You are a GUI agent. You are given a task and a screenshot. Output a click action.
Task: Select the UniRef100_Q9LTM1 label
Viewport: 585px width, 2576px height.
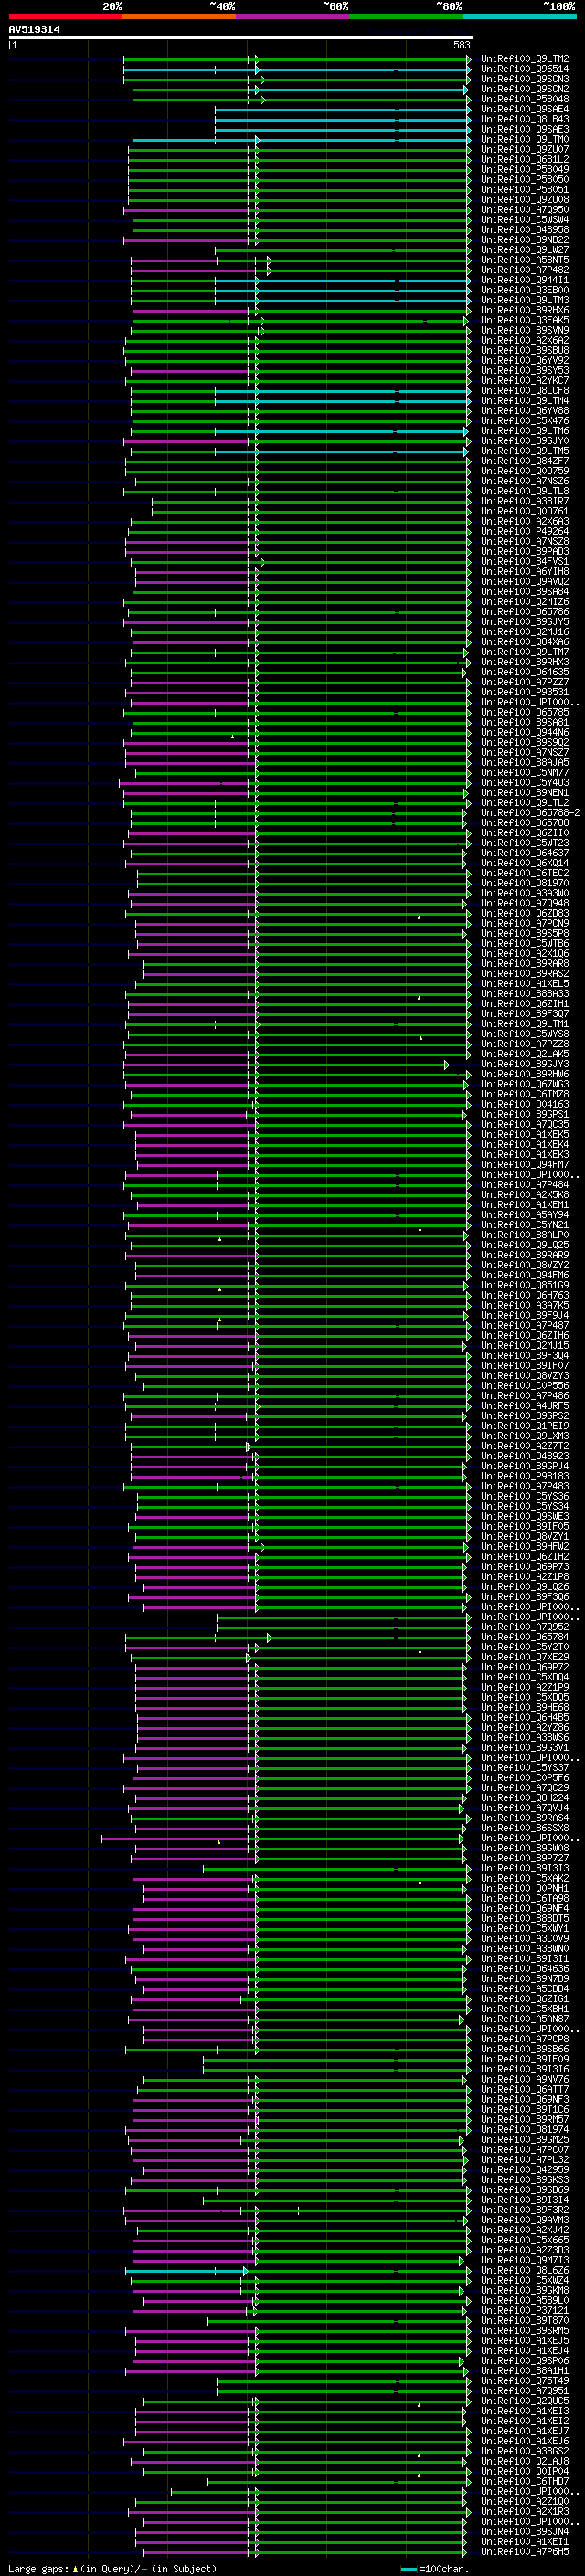coord(525,1024)
